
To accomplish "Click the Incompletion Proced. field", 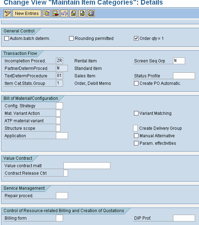I will tap(59, 61).
